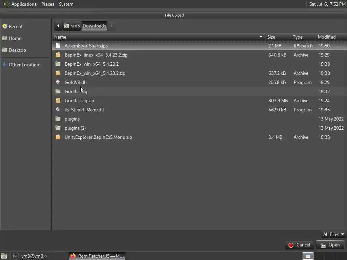The width and height of the screenshot is (347, 260).
Task: Select Other Locations in the sidebar
Action: pyautogui.click(x=25, y=65)
